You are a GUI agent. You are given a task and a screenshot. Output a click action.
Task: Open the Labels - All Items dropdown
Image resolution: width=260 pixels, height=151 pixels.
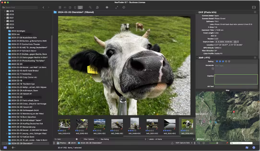pos(171,139)
